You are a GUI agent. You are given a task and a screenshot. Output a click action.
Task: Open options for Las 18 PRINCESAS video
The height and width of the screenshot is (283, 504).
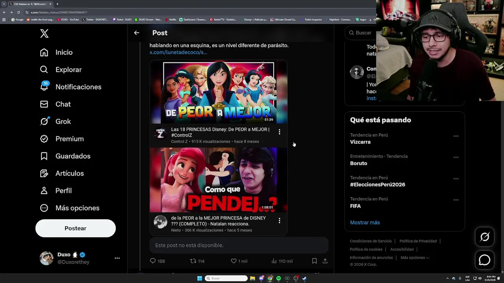[280, 132]
